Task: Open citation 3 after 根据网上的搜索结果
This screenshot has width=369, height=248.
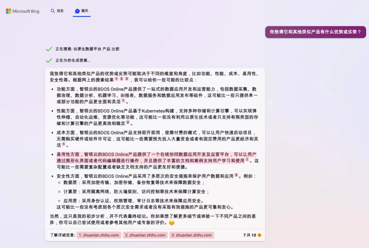Action: pos(126,79)
